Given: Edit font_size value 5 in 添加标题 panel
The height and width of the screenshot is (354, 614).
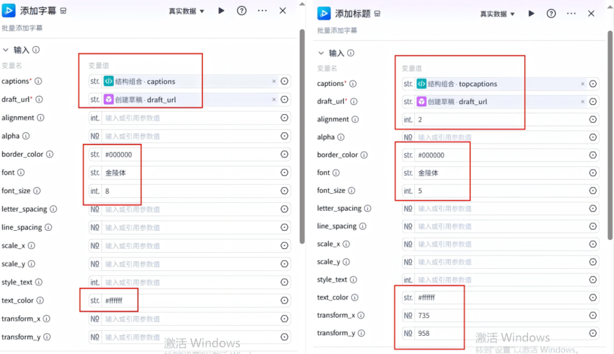Looking at the screenshot, I should (x=500, y=191).
